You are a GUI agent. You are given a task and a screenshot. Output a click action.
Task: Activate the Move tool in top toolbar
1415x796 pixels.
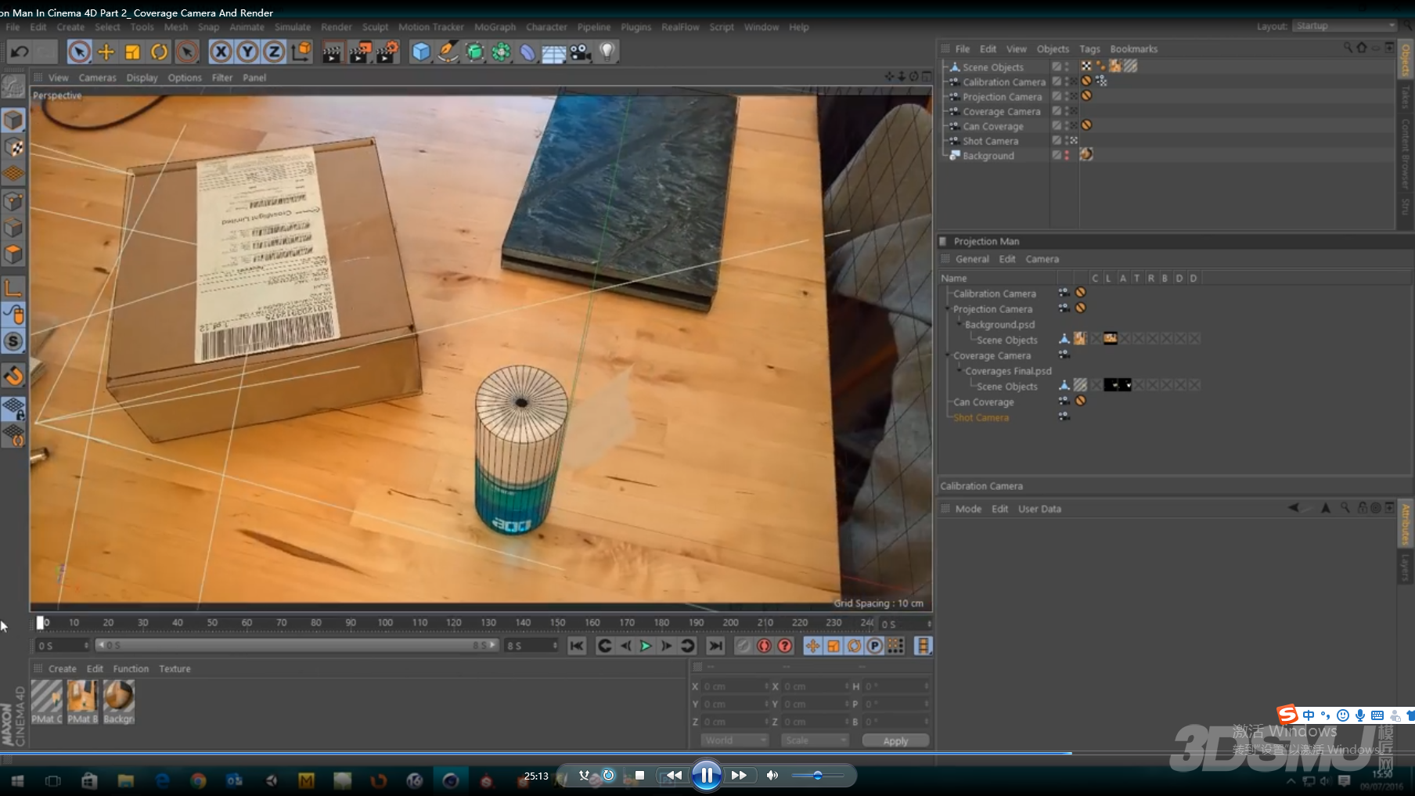pos(106,52)
